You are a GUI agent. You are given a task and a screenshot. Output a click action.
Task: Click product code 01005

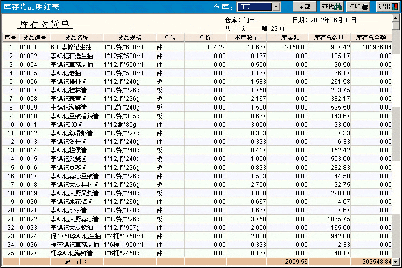coord(28,73)
